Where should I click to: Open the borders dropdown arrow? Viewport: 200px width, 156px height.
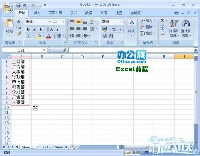pyautogui.click(x=33, y=36)
